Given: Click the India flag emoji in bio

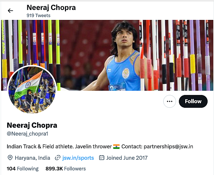Looking at the screenshot, I should pyautogui.click(x=116, y=147).
